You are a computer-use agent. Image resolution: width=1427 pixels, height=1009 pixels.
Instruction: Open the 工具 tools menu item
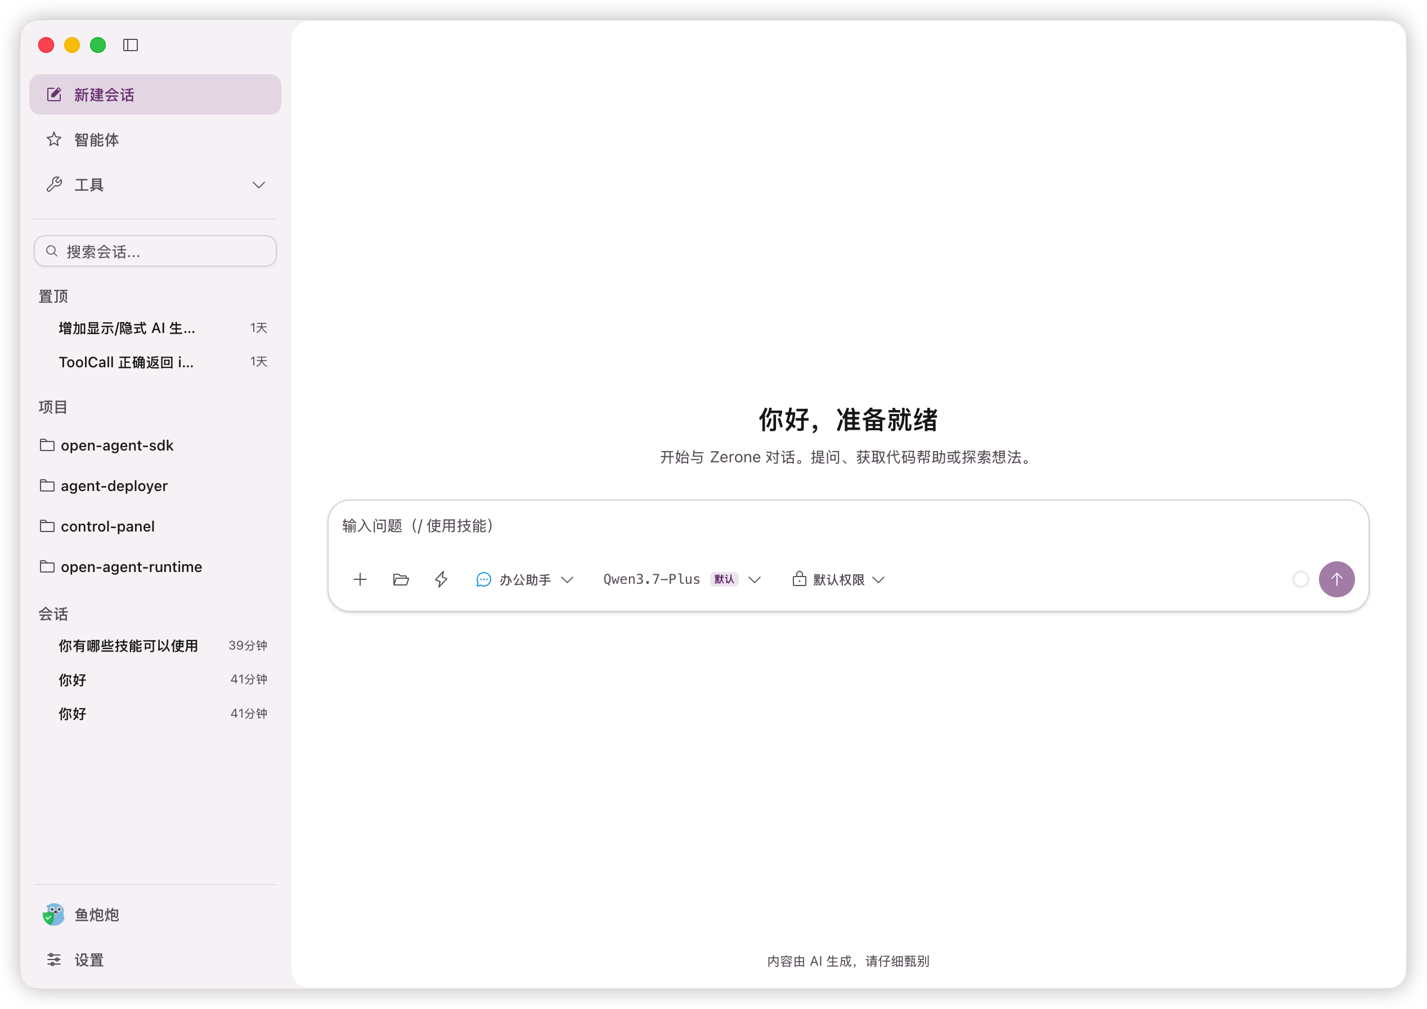[155, 184]
